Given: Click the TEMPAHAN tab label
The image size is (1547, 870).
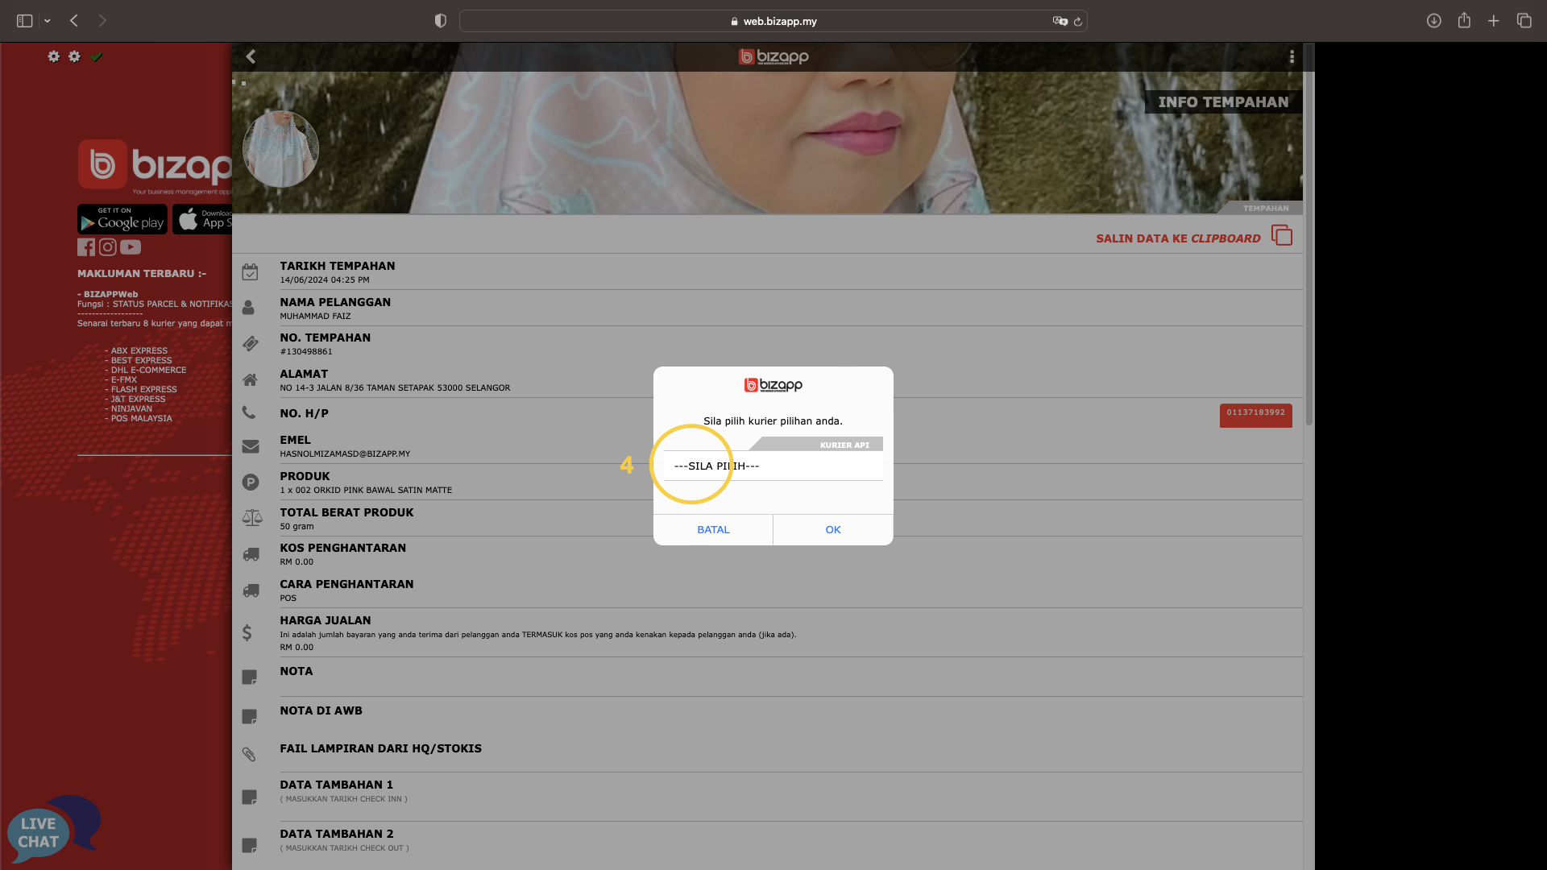Looking at the screenshot, I should (1265, 209).
